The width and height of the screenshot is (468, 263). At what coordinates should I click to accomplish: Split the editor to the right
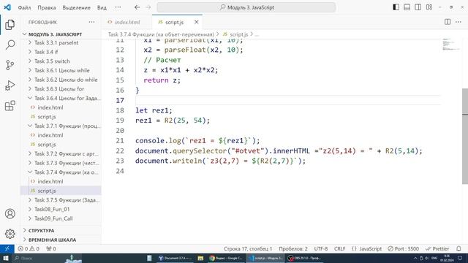[448, 22]
